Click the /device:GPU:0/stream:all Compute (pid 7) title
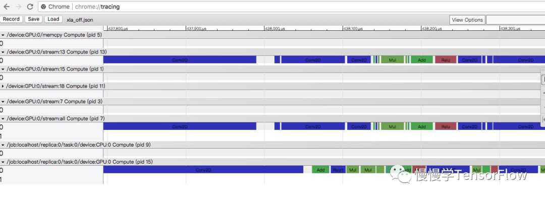 [x=56, y=119]
